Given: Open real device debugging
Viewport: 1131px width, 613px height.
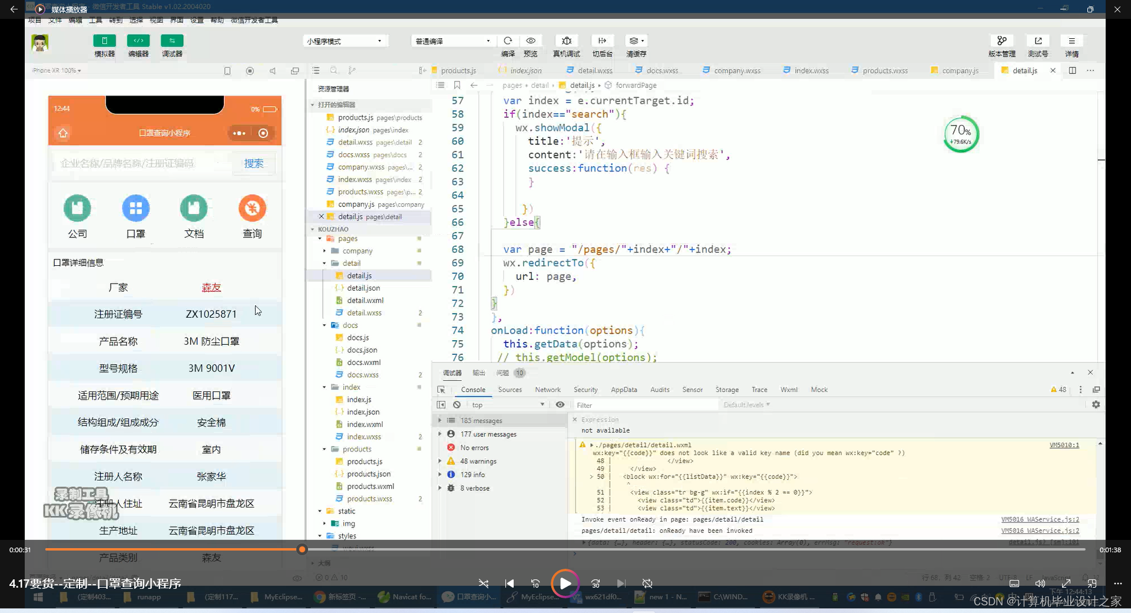Looking at the screenshot, I should pos(567,41).
